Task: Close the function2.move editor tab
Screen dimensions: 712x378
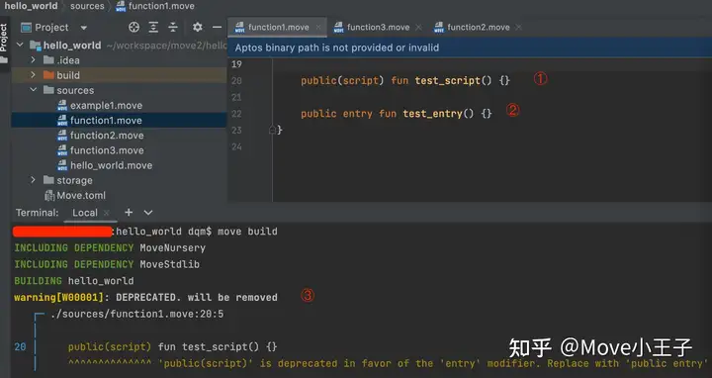Action: tap(518, 28)
